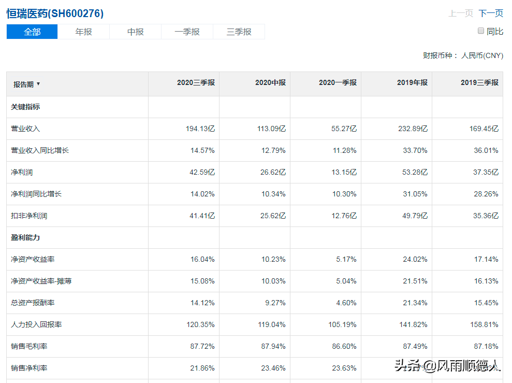Click the 86.60% gross margin value
This screenshot has width=512, height=383.
pyautogui.click(x=344, y=346)
